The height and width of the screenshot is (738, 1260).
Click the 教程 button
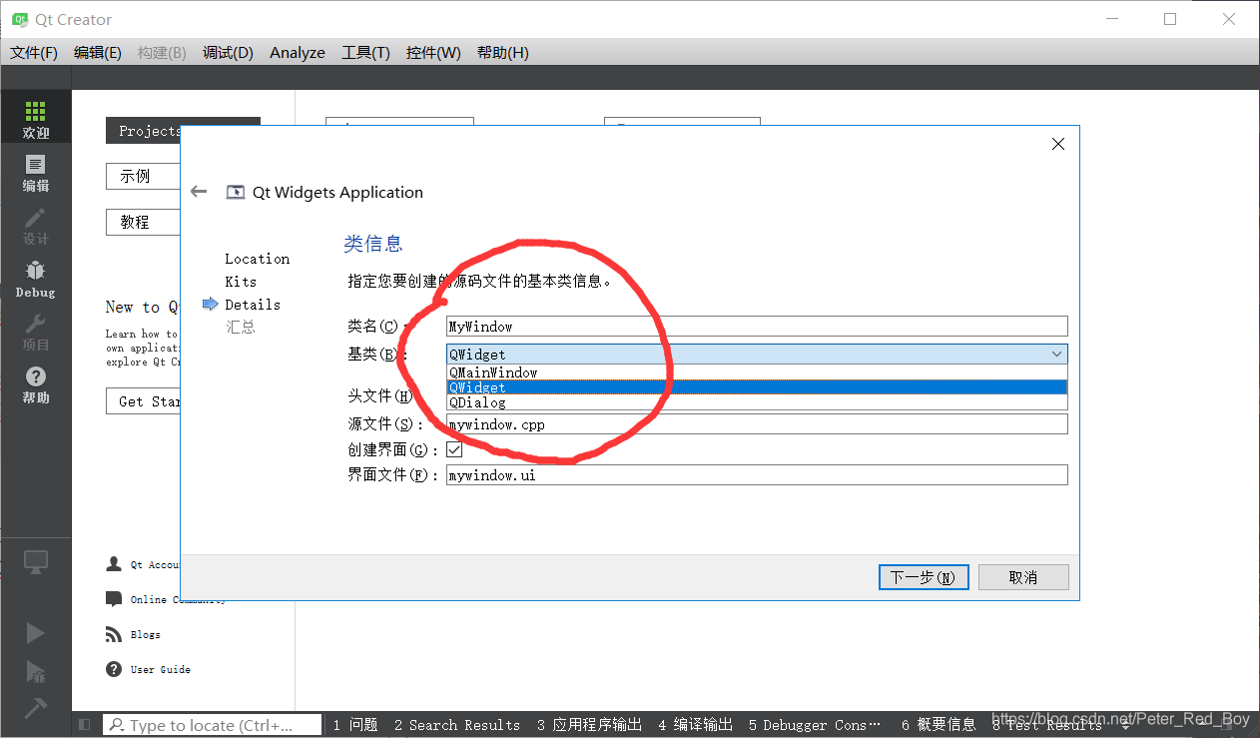(x=143, y=222)
